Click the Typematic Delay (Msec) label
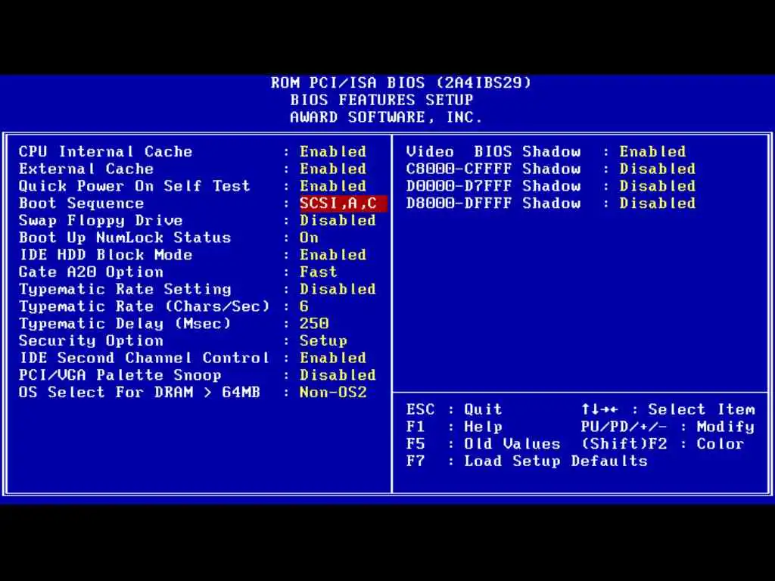 pyautogui.click(x=125, y=324)
